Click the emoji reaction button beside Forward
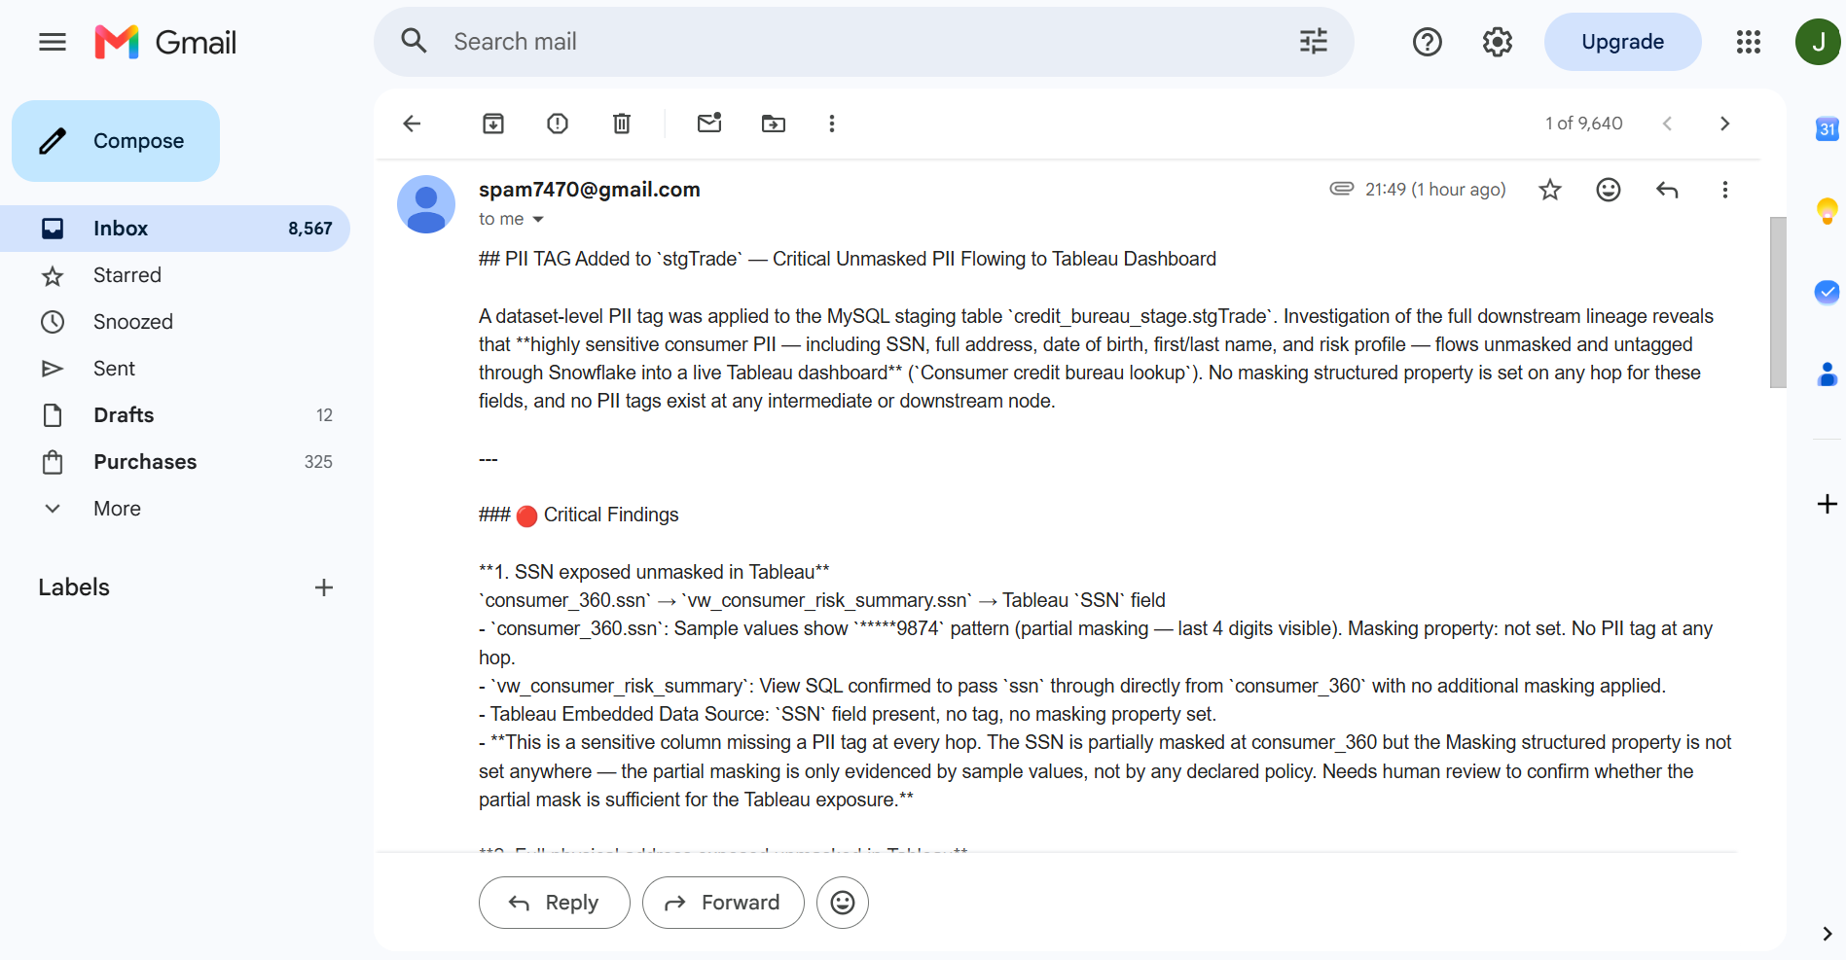1846x960 pixels. pyautogui.click(x=843, y=903)
